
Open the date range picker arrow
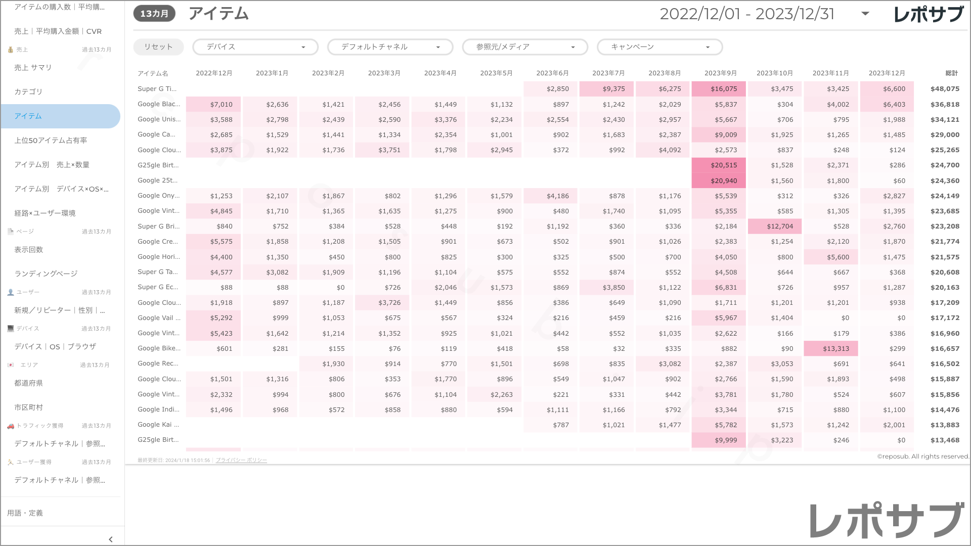[865, 14]
